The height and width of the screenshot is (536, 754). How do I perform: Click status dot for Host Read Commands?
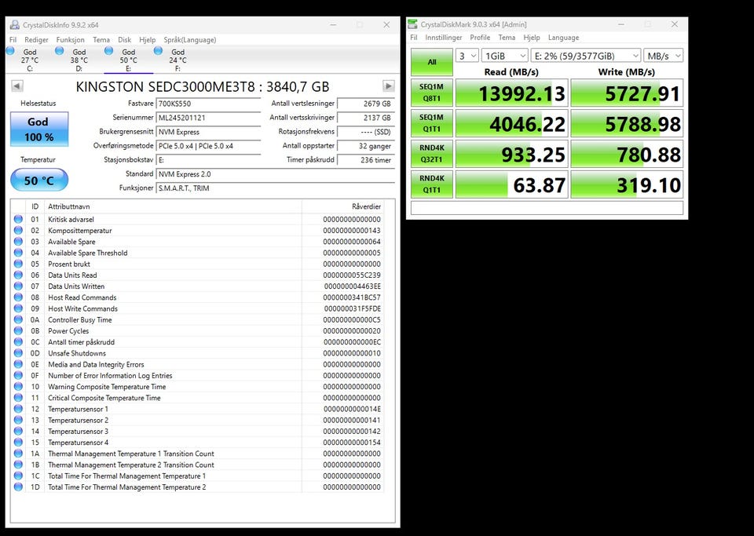tap(18, 297)
